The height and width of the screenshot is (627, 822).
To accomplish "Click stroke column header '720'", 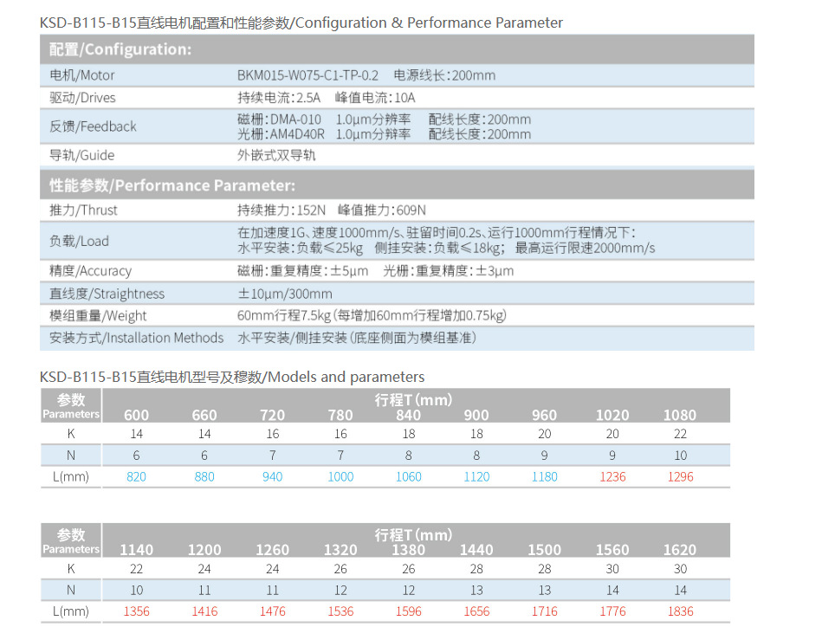I will click(x=273, y=415).
